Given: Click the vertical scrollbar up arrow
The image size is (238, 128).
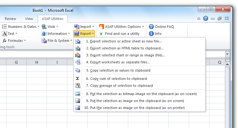Looking at the screenshot, I should pos(227,64).
